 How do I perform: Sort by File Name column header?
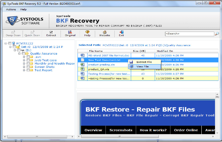pos(109,51)
